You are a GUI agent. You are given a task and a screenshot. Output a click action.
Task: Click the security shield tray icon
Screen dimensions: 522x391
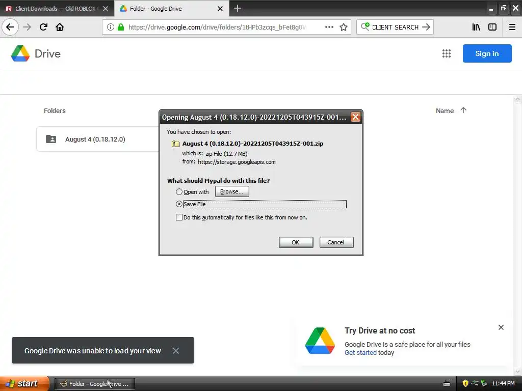[x=465, y=383]
